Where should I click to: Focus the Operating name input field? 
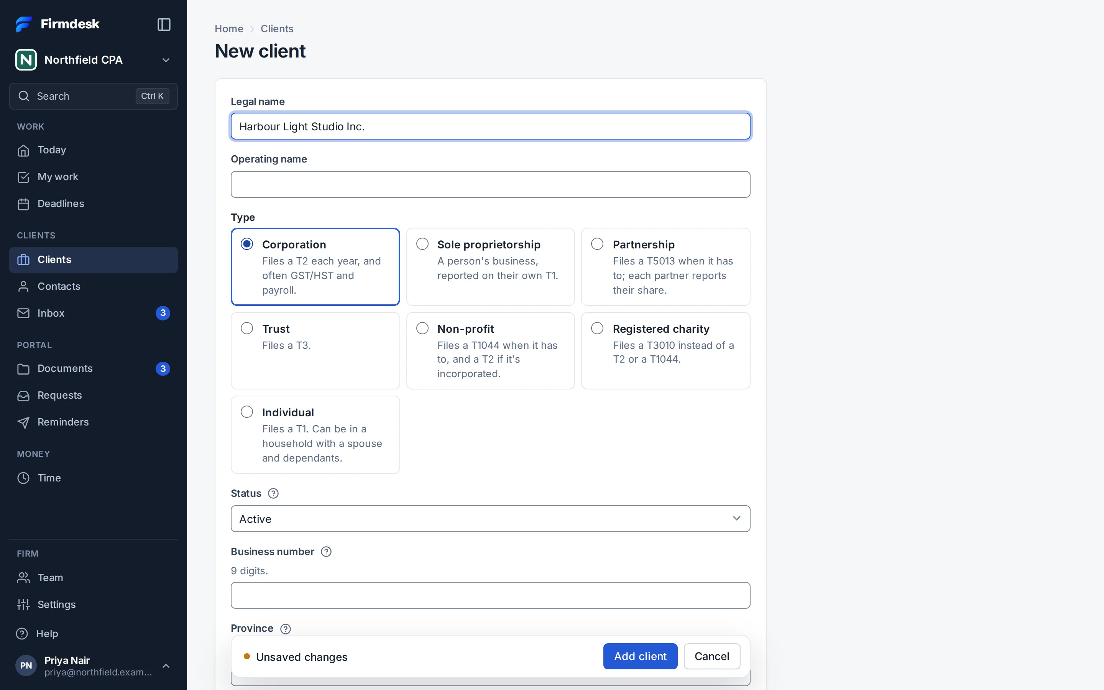(x=490, y=184)
